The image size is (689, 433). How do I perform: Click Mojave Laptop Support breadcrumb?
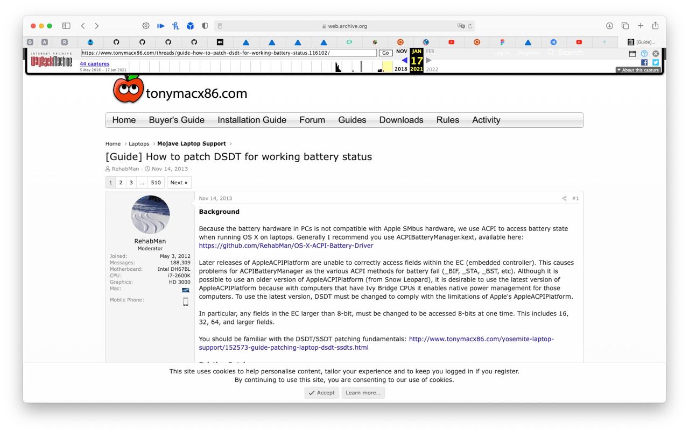[x=192, y=144]
